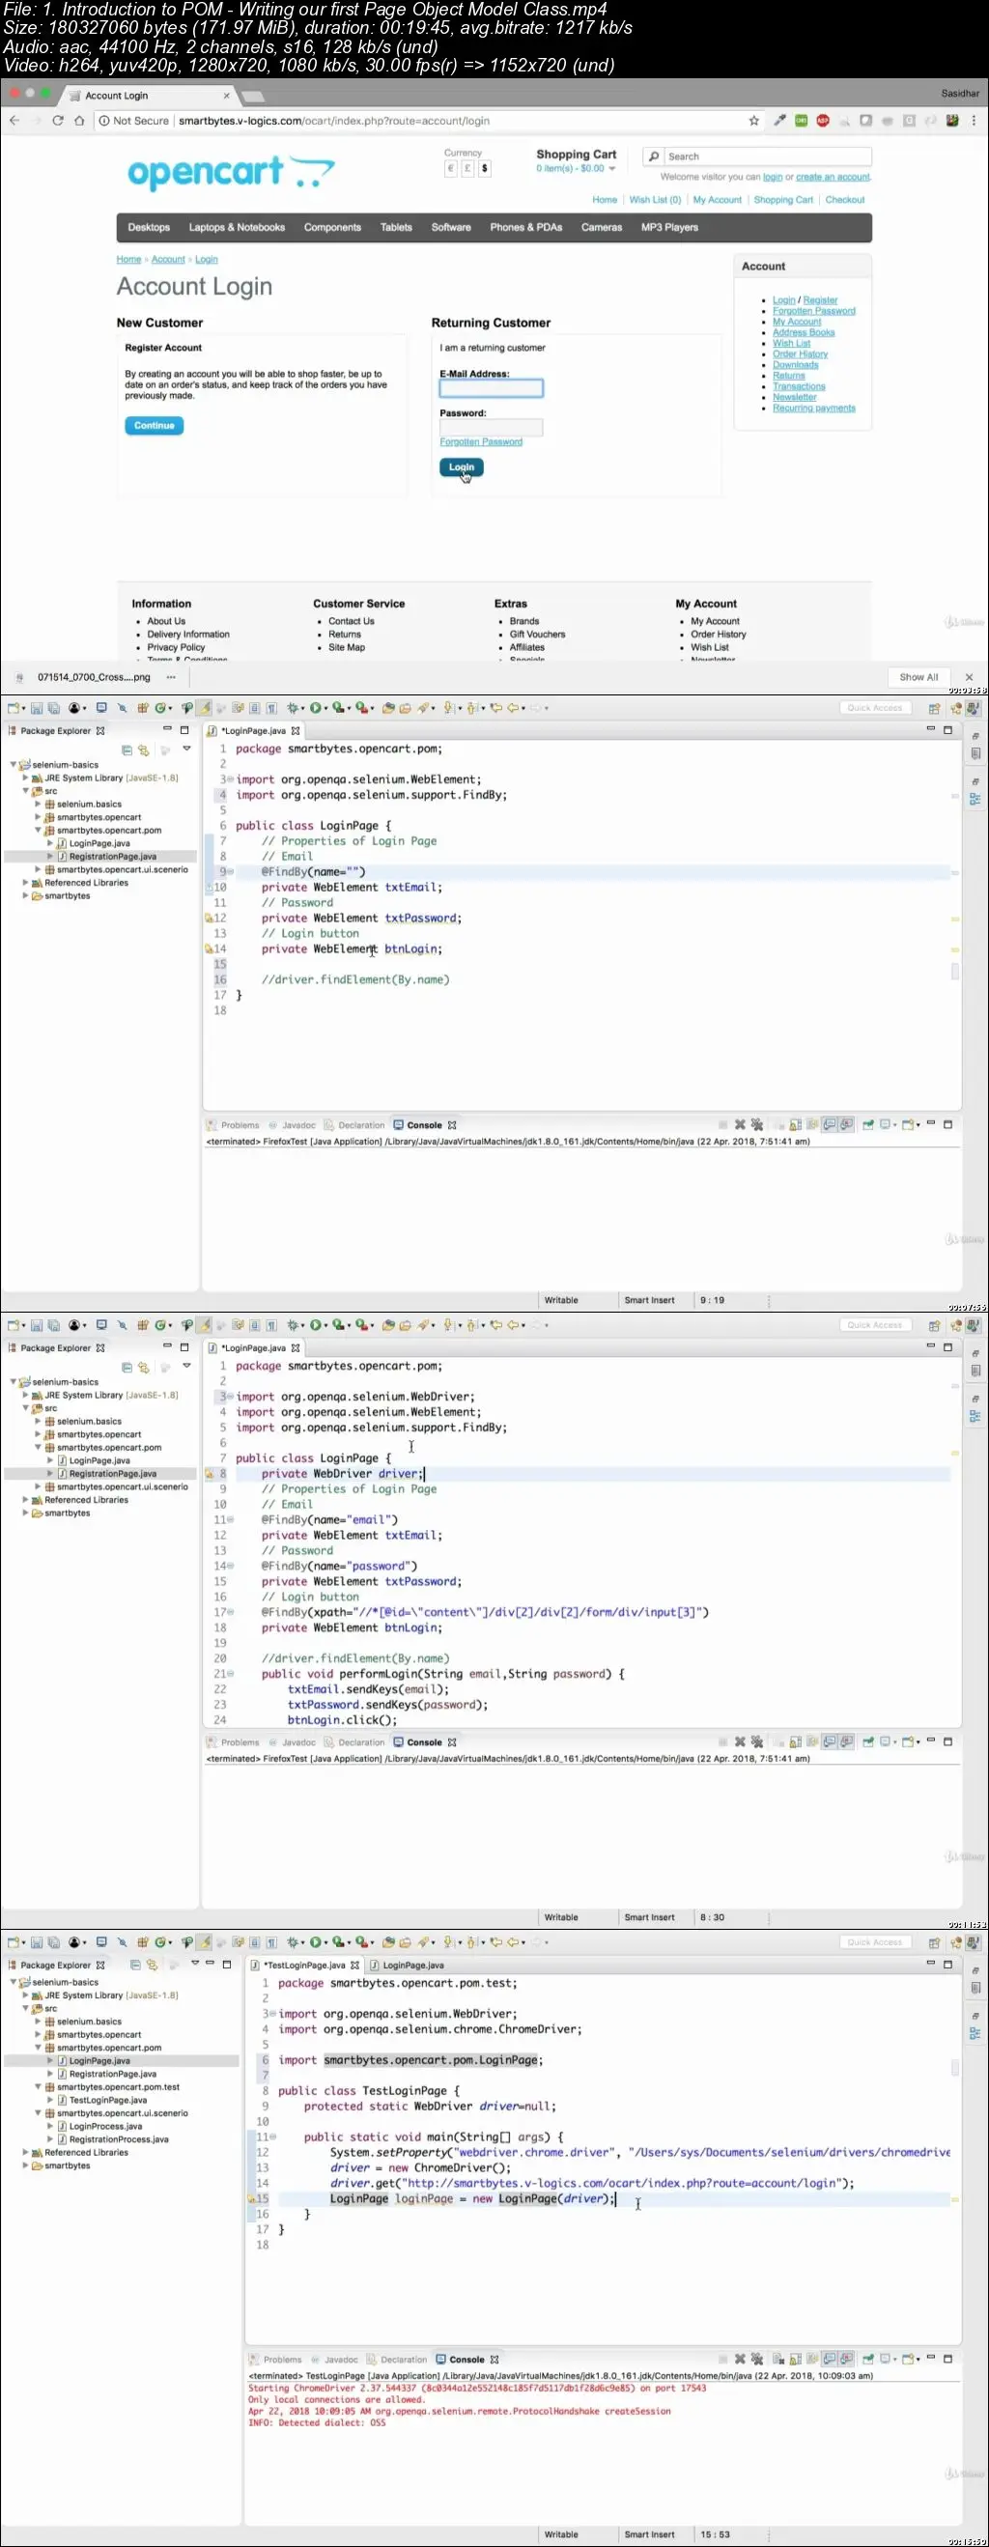Screen dimensions: 989x2547
Task: Collapse @FindBy xpath fold marker at line 17
Action: click(x=231, y=1613)
